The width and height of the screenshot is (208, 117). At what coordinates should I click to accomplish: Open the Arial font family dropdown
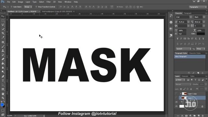pyautogui.click(x=191, y=17)
